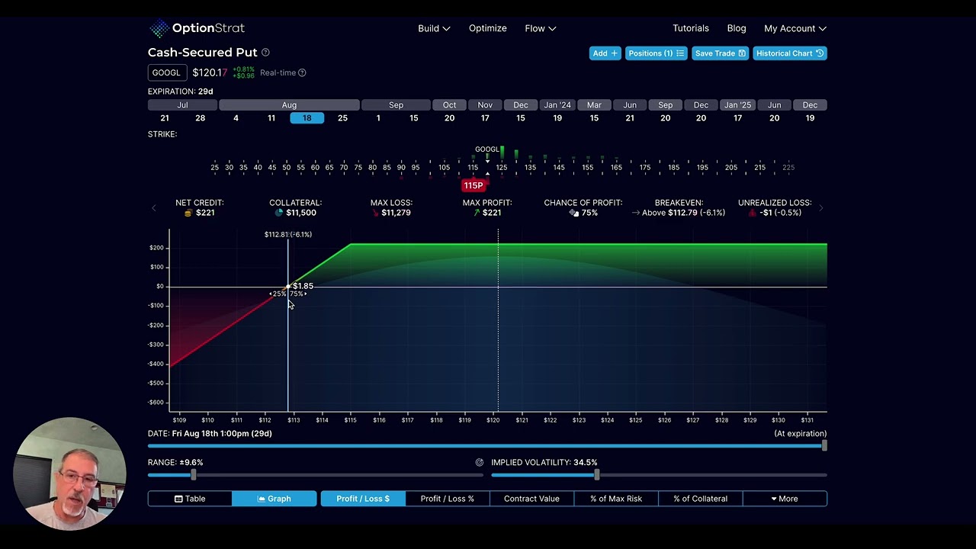Click the Breakeven Above $112.79 text
This screenshot has width=976, height=549.
(669, 213)
